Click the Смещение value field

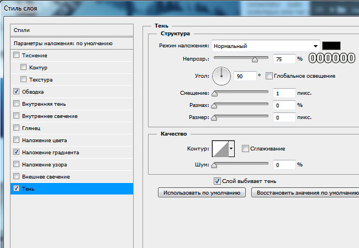[x=284, y=93]
